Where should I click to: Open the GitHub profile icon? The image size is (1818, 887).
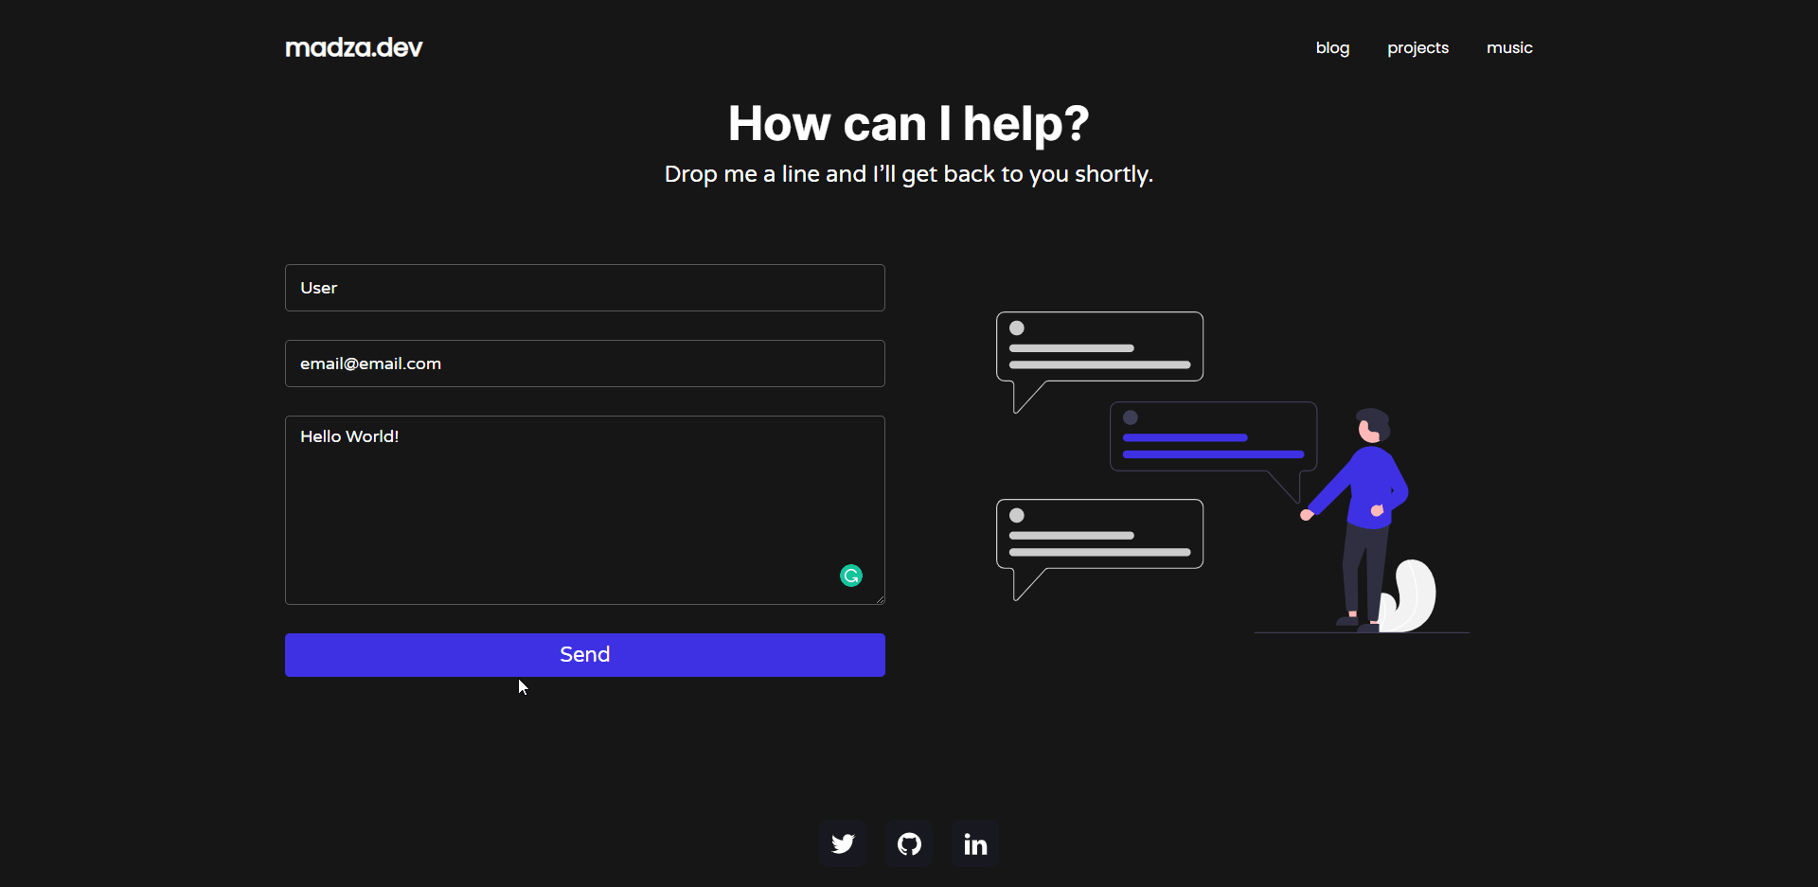coord(909,843)
